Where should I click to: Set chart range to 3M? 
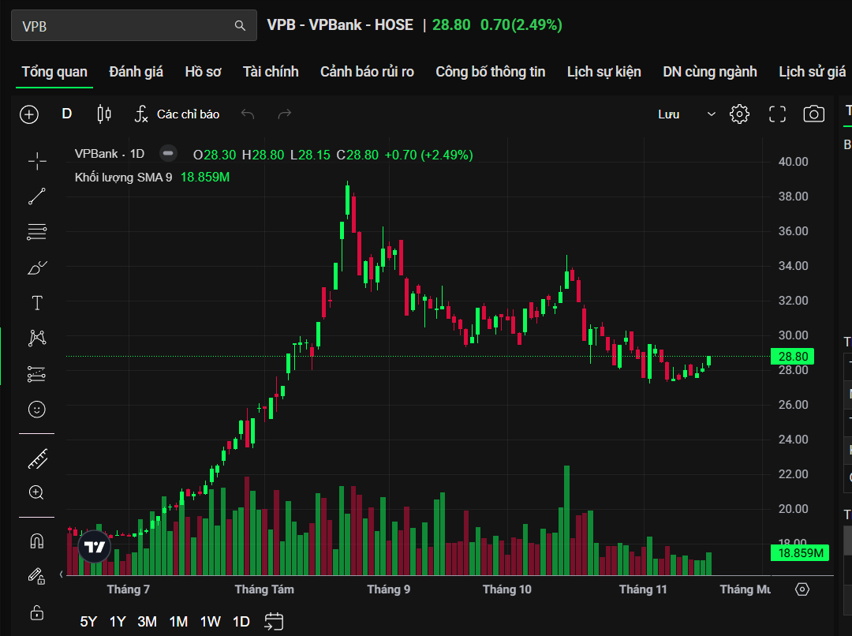pos(147,621)
